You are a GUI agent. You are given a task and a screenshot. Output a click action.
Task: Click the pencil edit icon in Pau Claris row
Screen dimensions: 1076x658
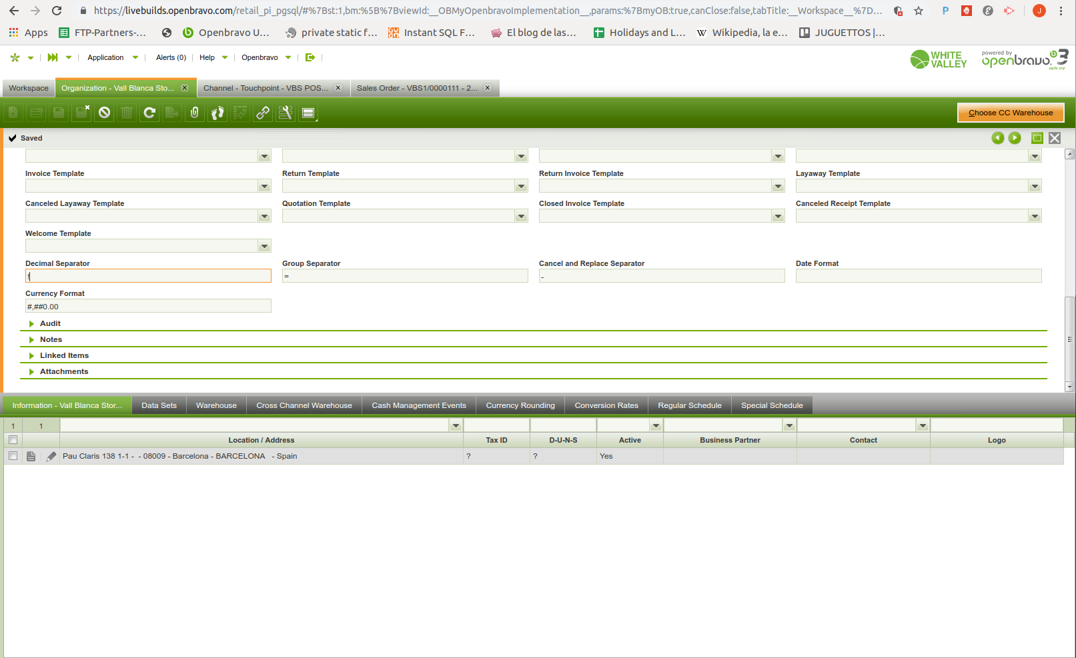coord(51,457)
